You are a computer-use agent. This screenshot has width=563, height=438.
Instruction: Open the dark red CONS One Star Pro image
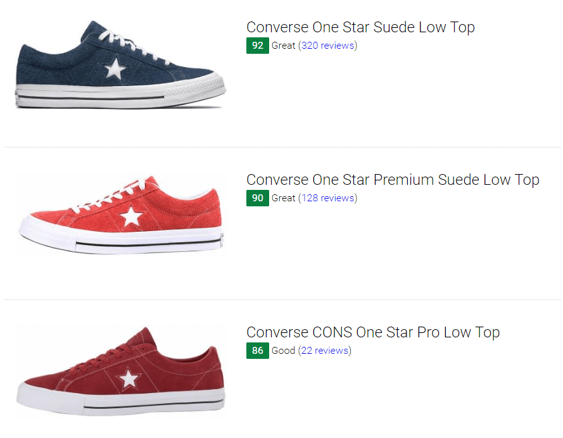[x=120, y=372]
